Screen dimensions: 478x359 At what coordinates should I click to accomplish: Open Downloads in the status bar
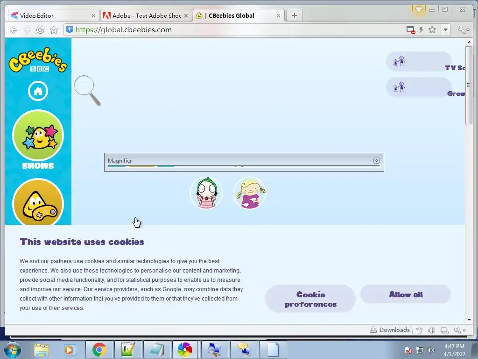click(x=390, y=330)
